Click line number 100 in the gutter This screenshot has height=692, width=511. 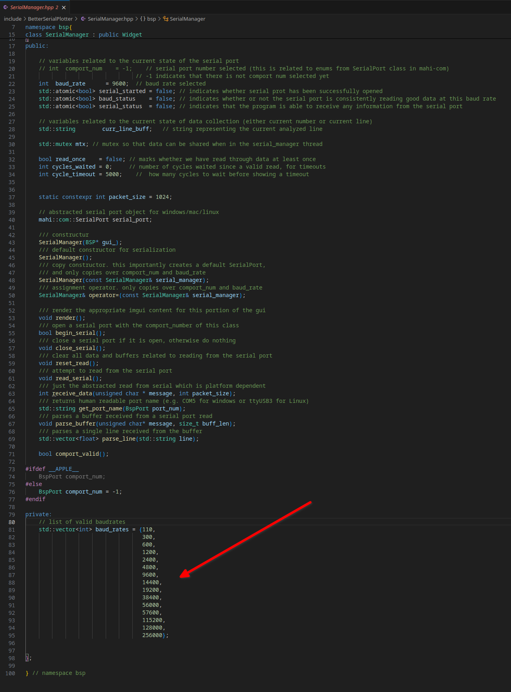click(10, 673)
